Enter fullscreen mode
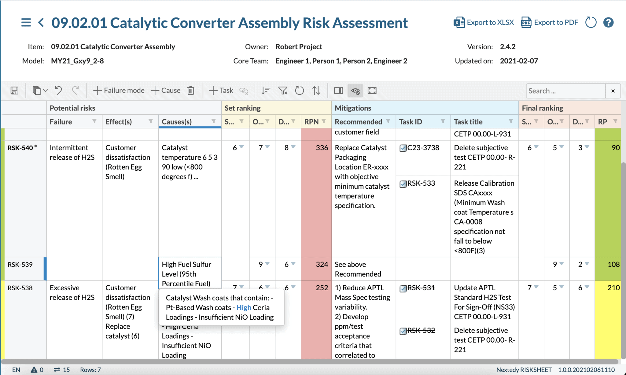626x375 pixels. pyautogui.click(x=372, y=91)
